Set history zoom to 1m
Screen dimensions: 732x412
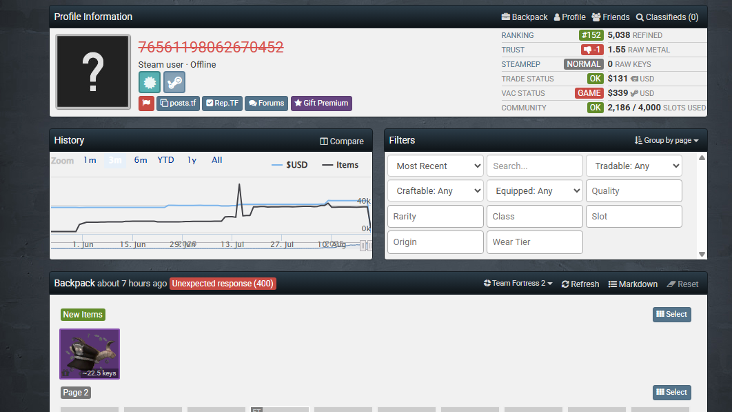tap(90, 160)
